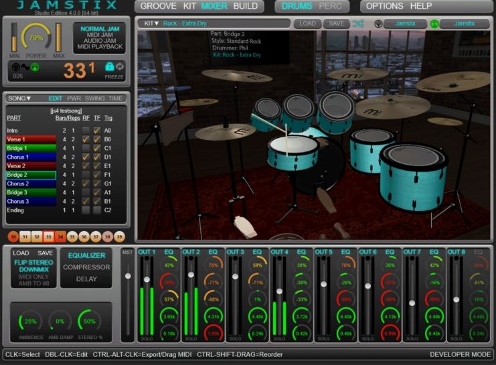This screenshot has width=496, height=365.
Task: Click the kit SAVE button
Action: point(336,23)
